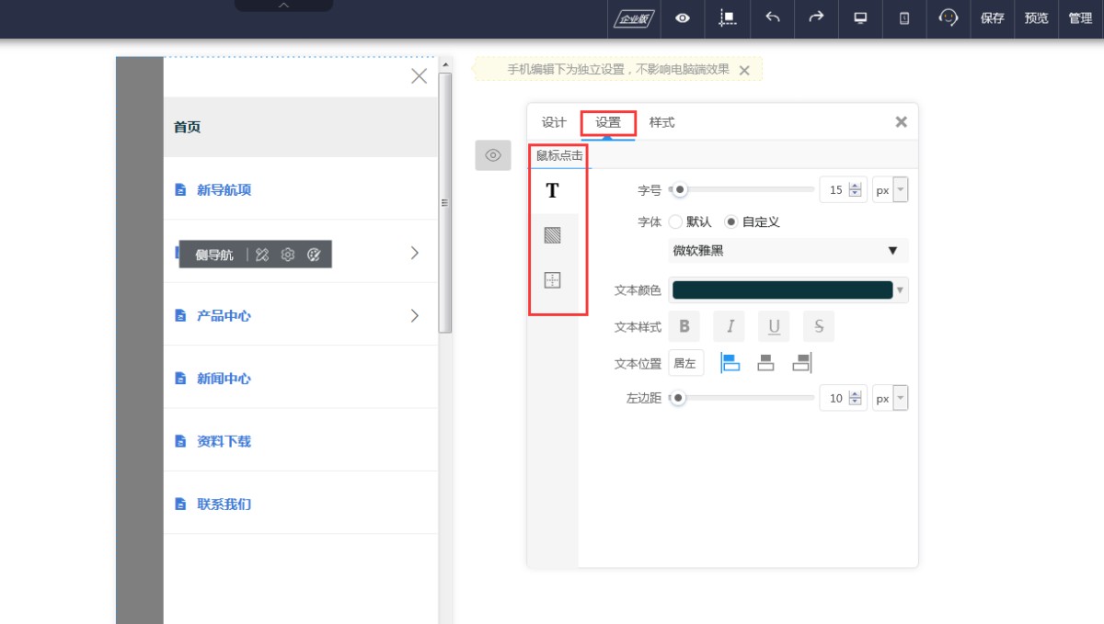Click the redo arrow in top toolbar
This screenshot has width=1104, height=624.
(x=816, y=18)
